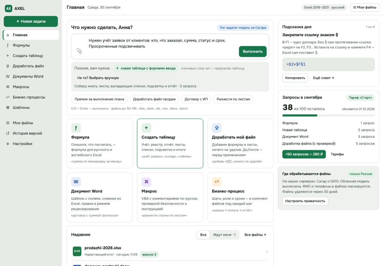Image resolution: width=384 pixels, height=266 pixels.
Task: Pick the Договор с ИП suggestion chip
Action: 196,99
